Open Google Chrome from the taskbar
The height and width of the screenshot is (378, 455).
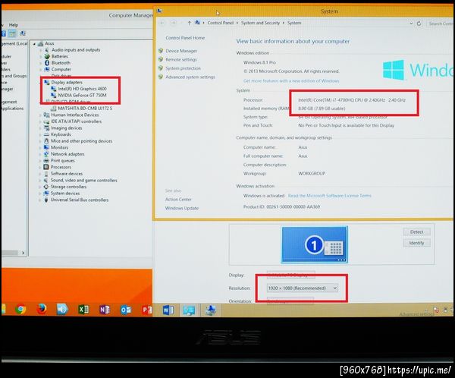[x=20, y=310]
